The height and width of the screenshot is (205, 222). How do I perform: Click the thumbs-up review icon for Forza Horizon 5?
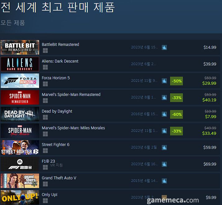point(164,81)
